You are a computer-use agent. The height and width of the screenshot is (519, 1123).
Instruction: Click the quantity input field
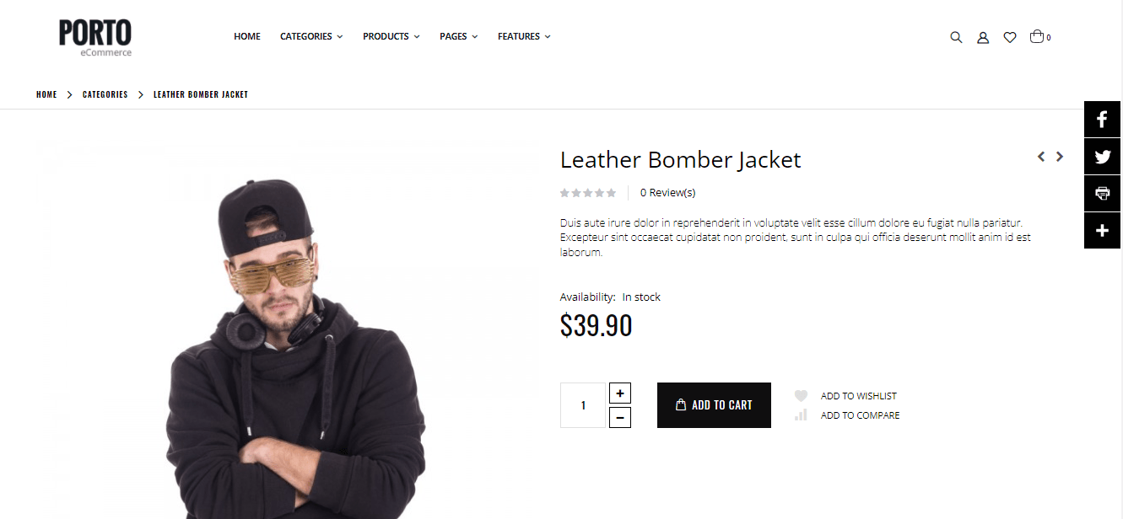click(x=583, y=405)
